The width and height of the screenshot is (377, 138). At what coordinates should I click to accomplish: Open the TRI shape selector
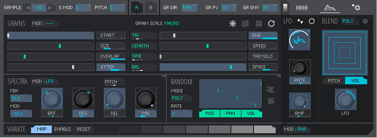click(144, 36)
